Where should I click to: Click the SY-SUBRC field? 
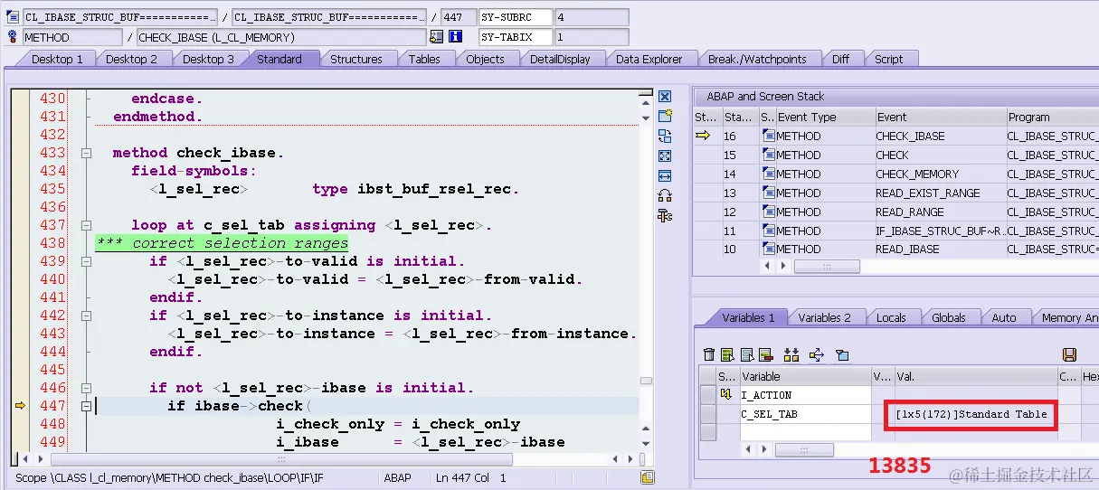click(x=516, y=17)
